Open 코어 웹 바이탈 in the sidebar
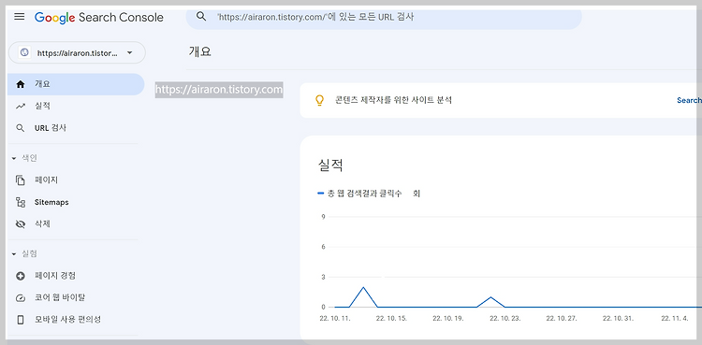 click(x=60, y=297)
